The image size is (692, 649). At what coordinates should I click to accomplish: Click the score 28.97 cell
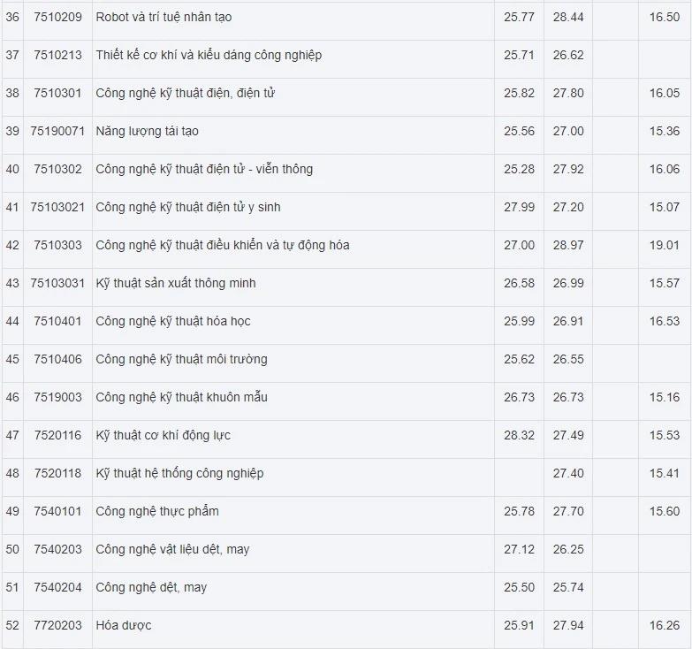568,245
